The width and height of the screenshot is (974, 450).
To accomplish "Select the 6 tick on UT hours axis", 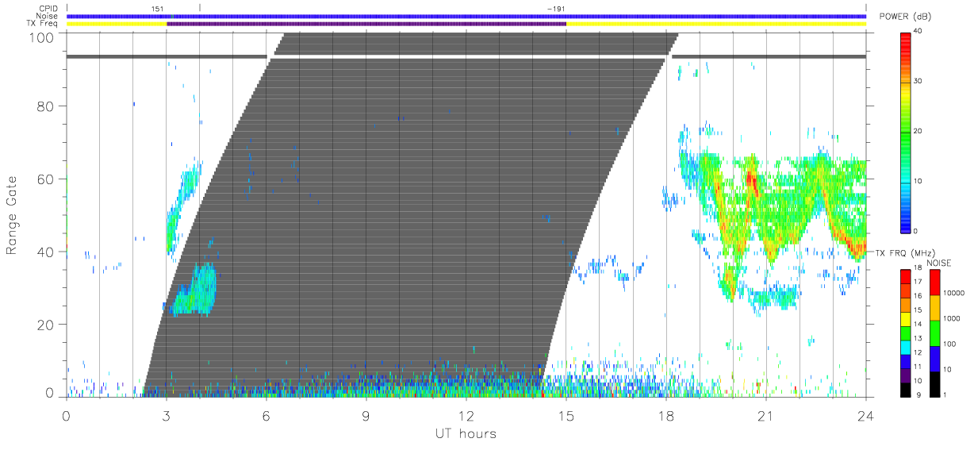I will 267,414.
